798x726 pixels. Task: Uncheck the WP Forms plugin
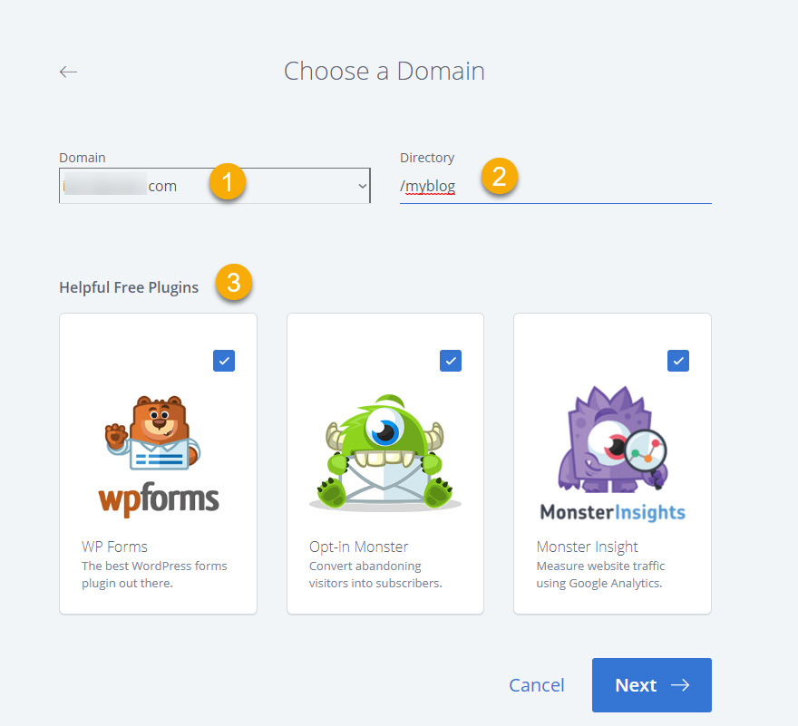[x=224, y=361]
